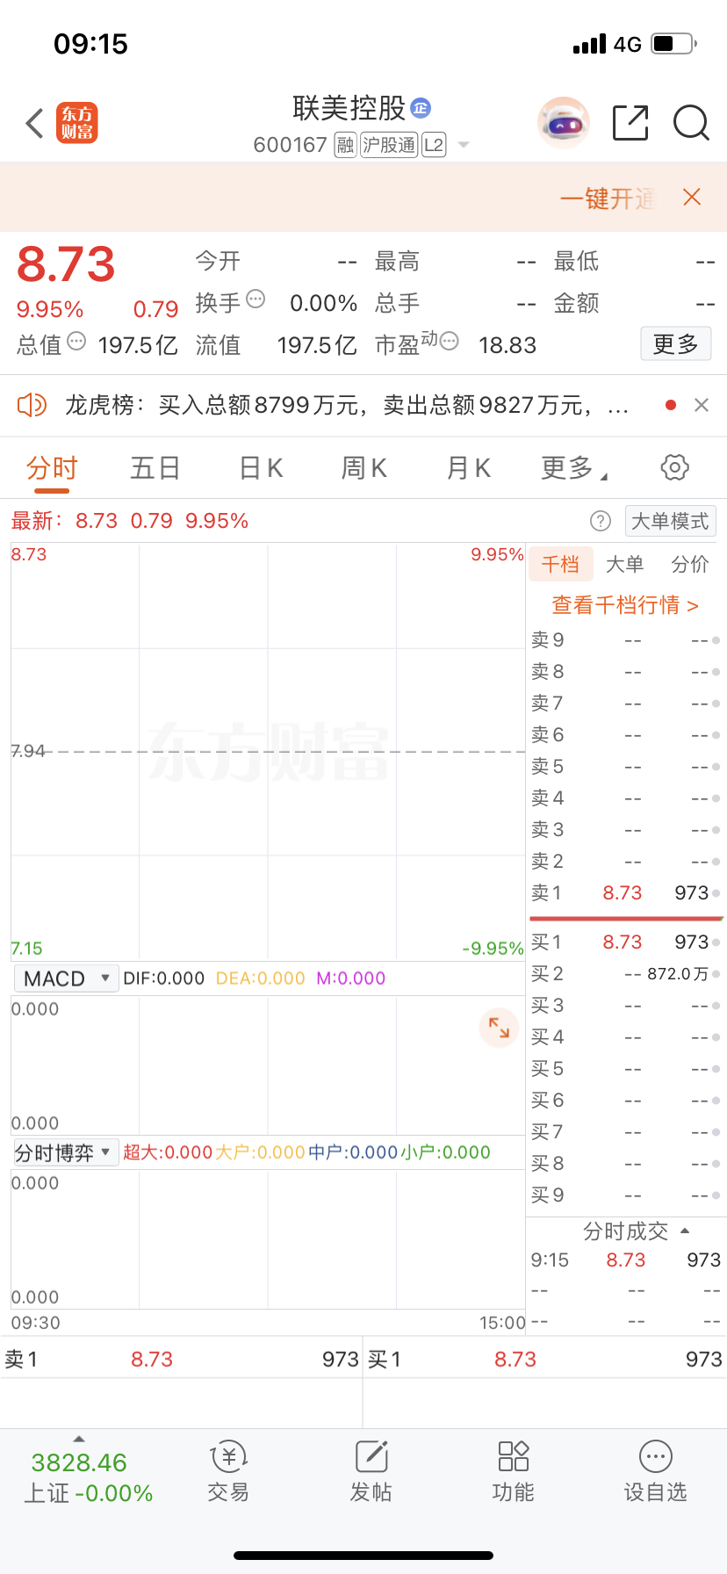The image size is (727, 1574).
Task: Tap the expand fullscreen chart icon
Action: tap(499, 1028)
